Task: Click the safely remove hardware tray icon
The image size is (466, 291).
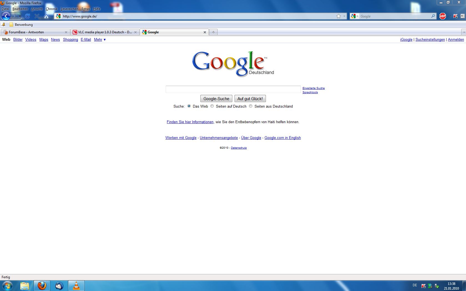Action: coord(437,286)
